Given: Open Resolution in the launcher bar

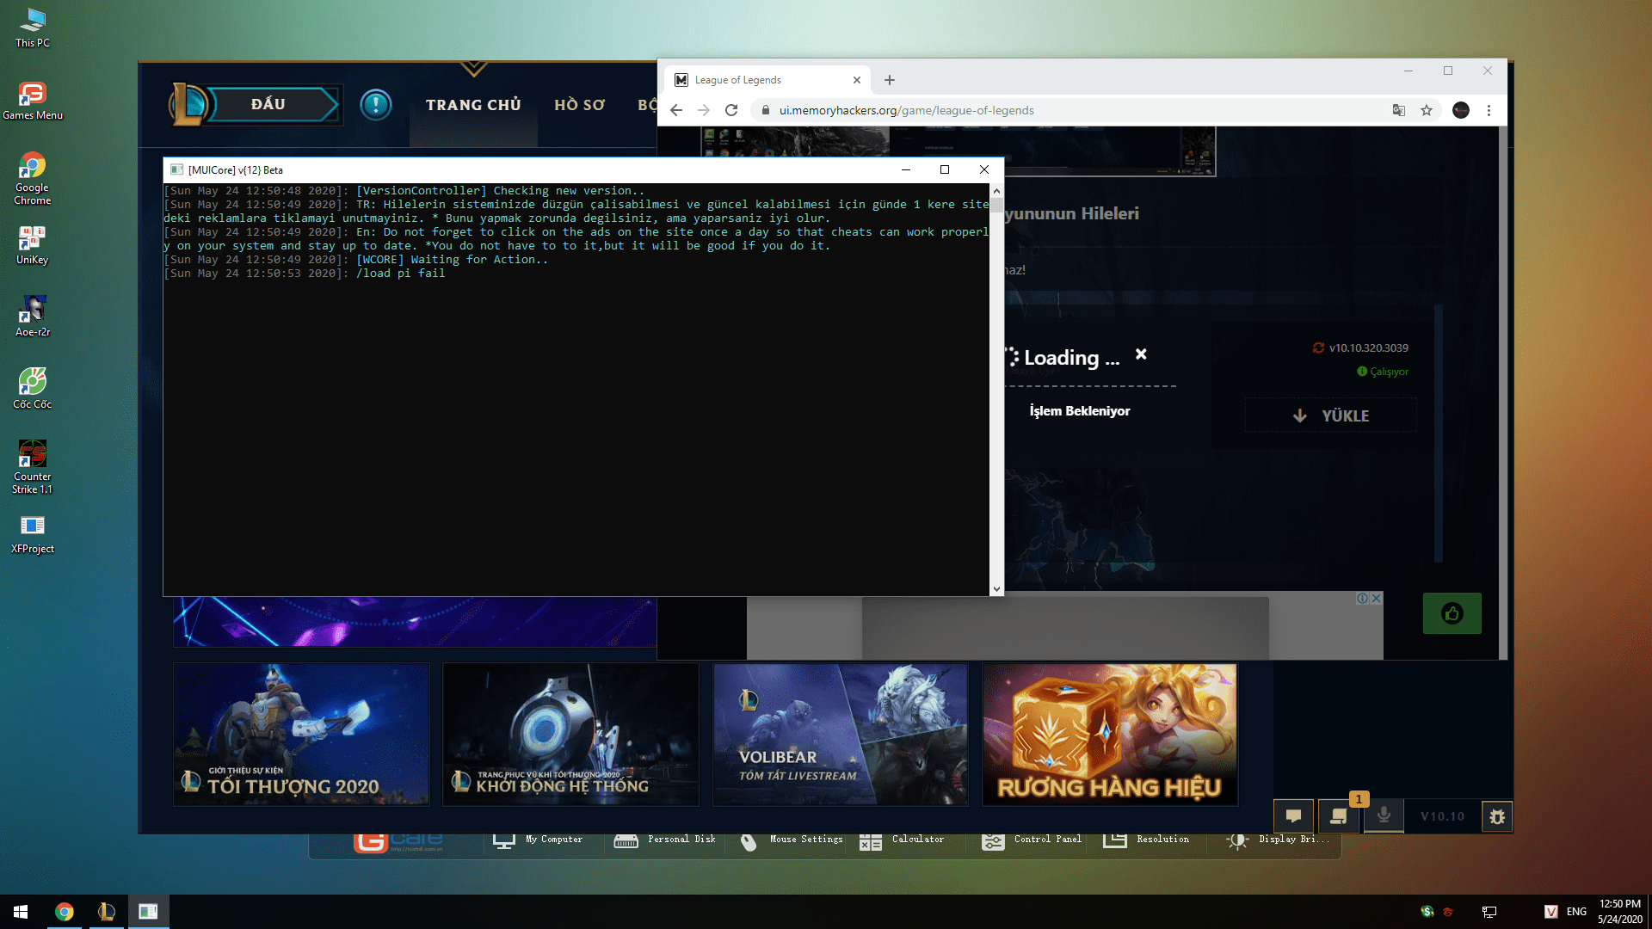Looking at the screenshot, I should pos(1146,840).
